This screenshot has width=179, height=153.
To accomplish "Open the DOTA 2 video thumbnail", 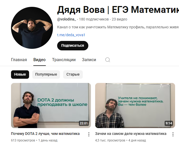I will tap(51, 105).
